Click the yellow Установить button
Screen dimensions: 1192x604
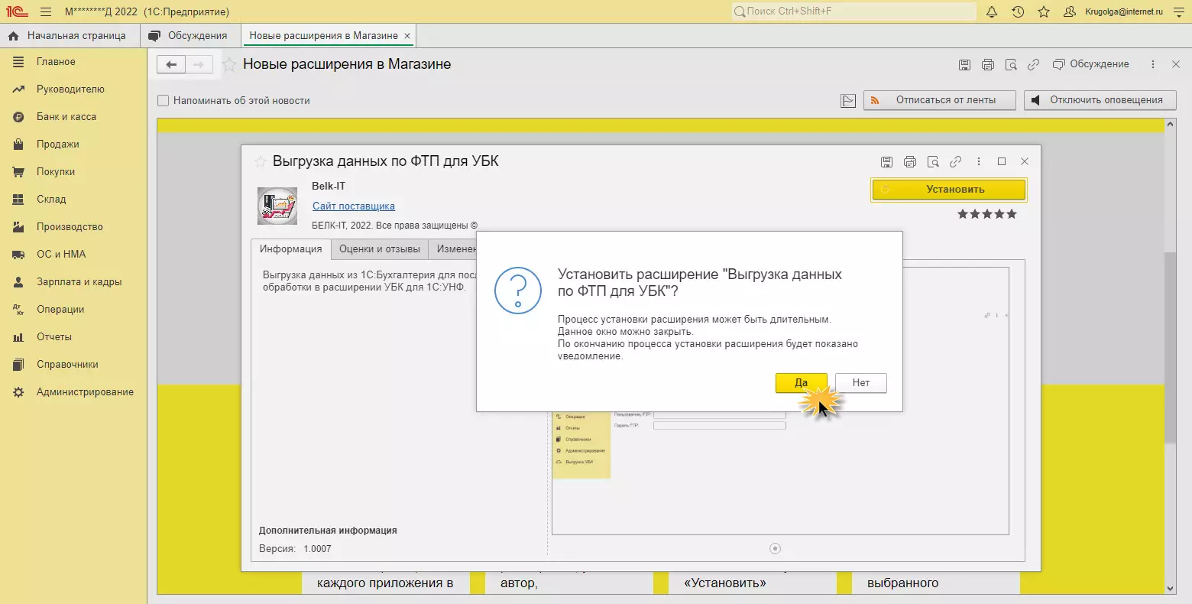coord(948,190)
